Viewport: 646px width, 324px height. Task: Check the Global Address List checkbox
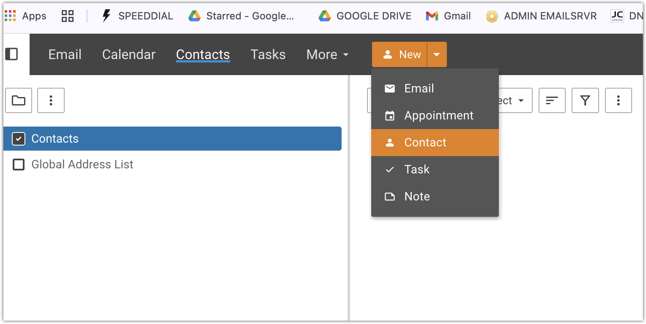(x=19, y=165)
